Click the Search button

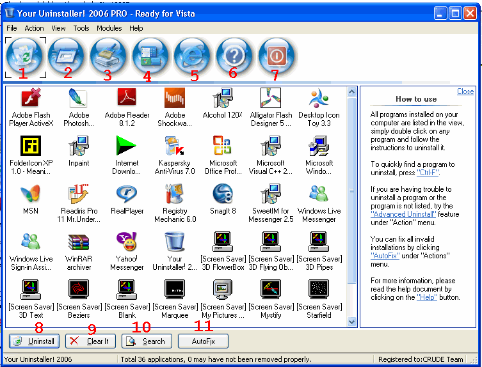pos(147,341)
